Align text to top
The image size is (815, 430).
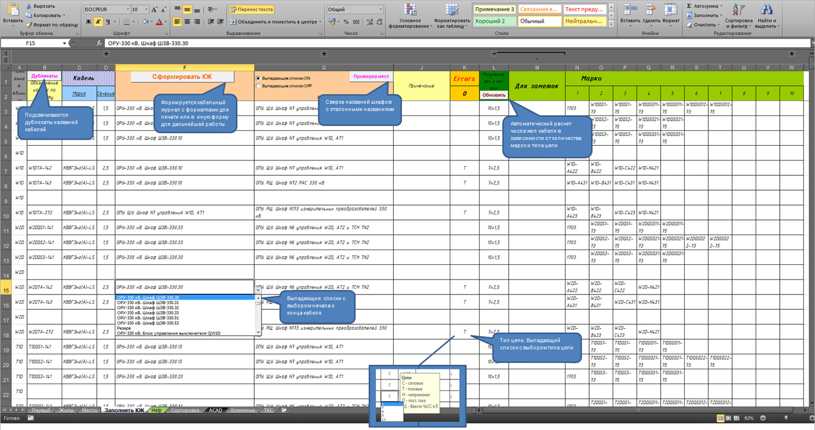pos(177,9)
